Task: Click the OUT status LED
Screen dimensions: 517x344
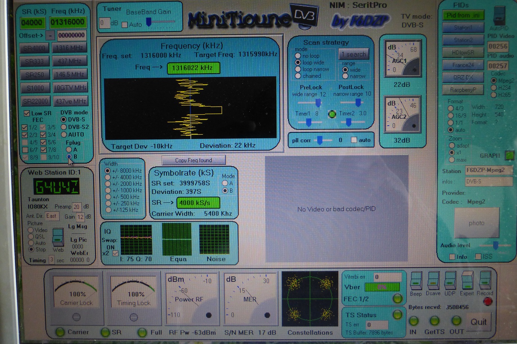Action: pos(456,320)
